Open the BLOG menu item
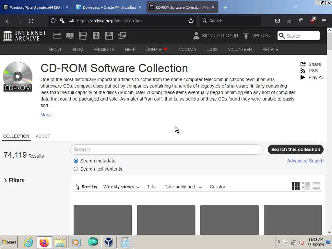The image size is (332, 249). pos(77,50)
